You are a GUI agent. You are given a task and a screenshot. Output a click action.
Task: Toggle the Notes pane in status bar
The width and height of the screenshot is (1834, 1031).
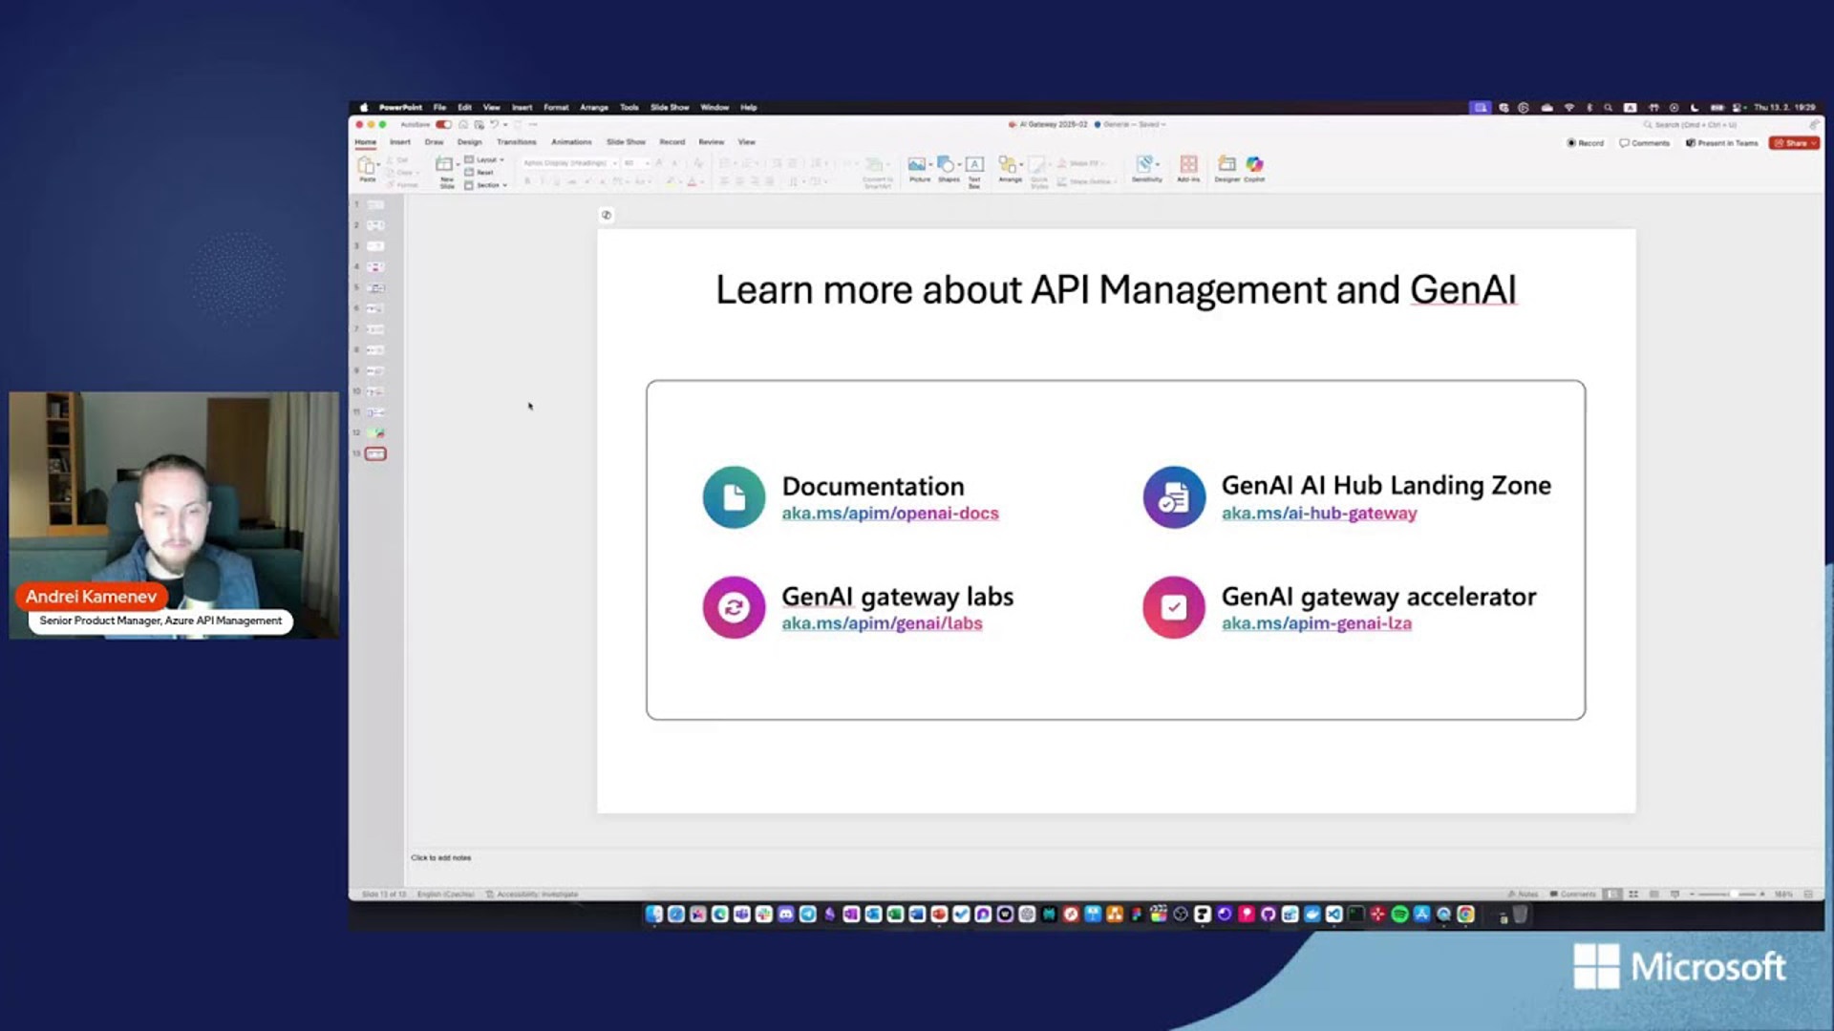pos(1524,894)
